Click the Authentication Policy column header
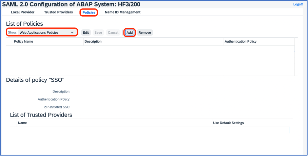Screen dimensions: 308x156 pos(259,42)
